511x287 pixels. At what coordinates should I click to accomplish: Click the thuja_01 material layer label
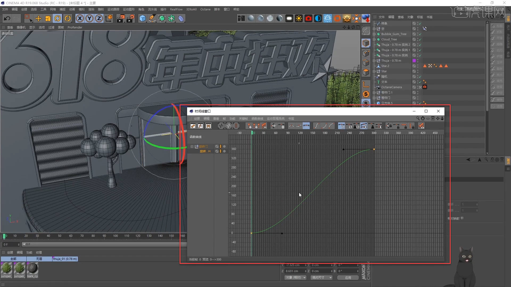[x=65, y=259]
